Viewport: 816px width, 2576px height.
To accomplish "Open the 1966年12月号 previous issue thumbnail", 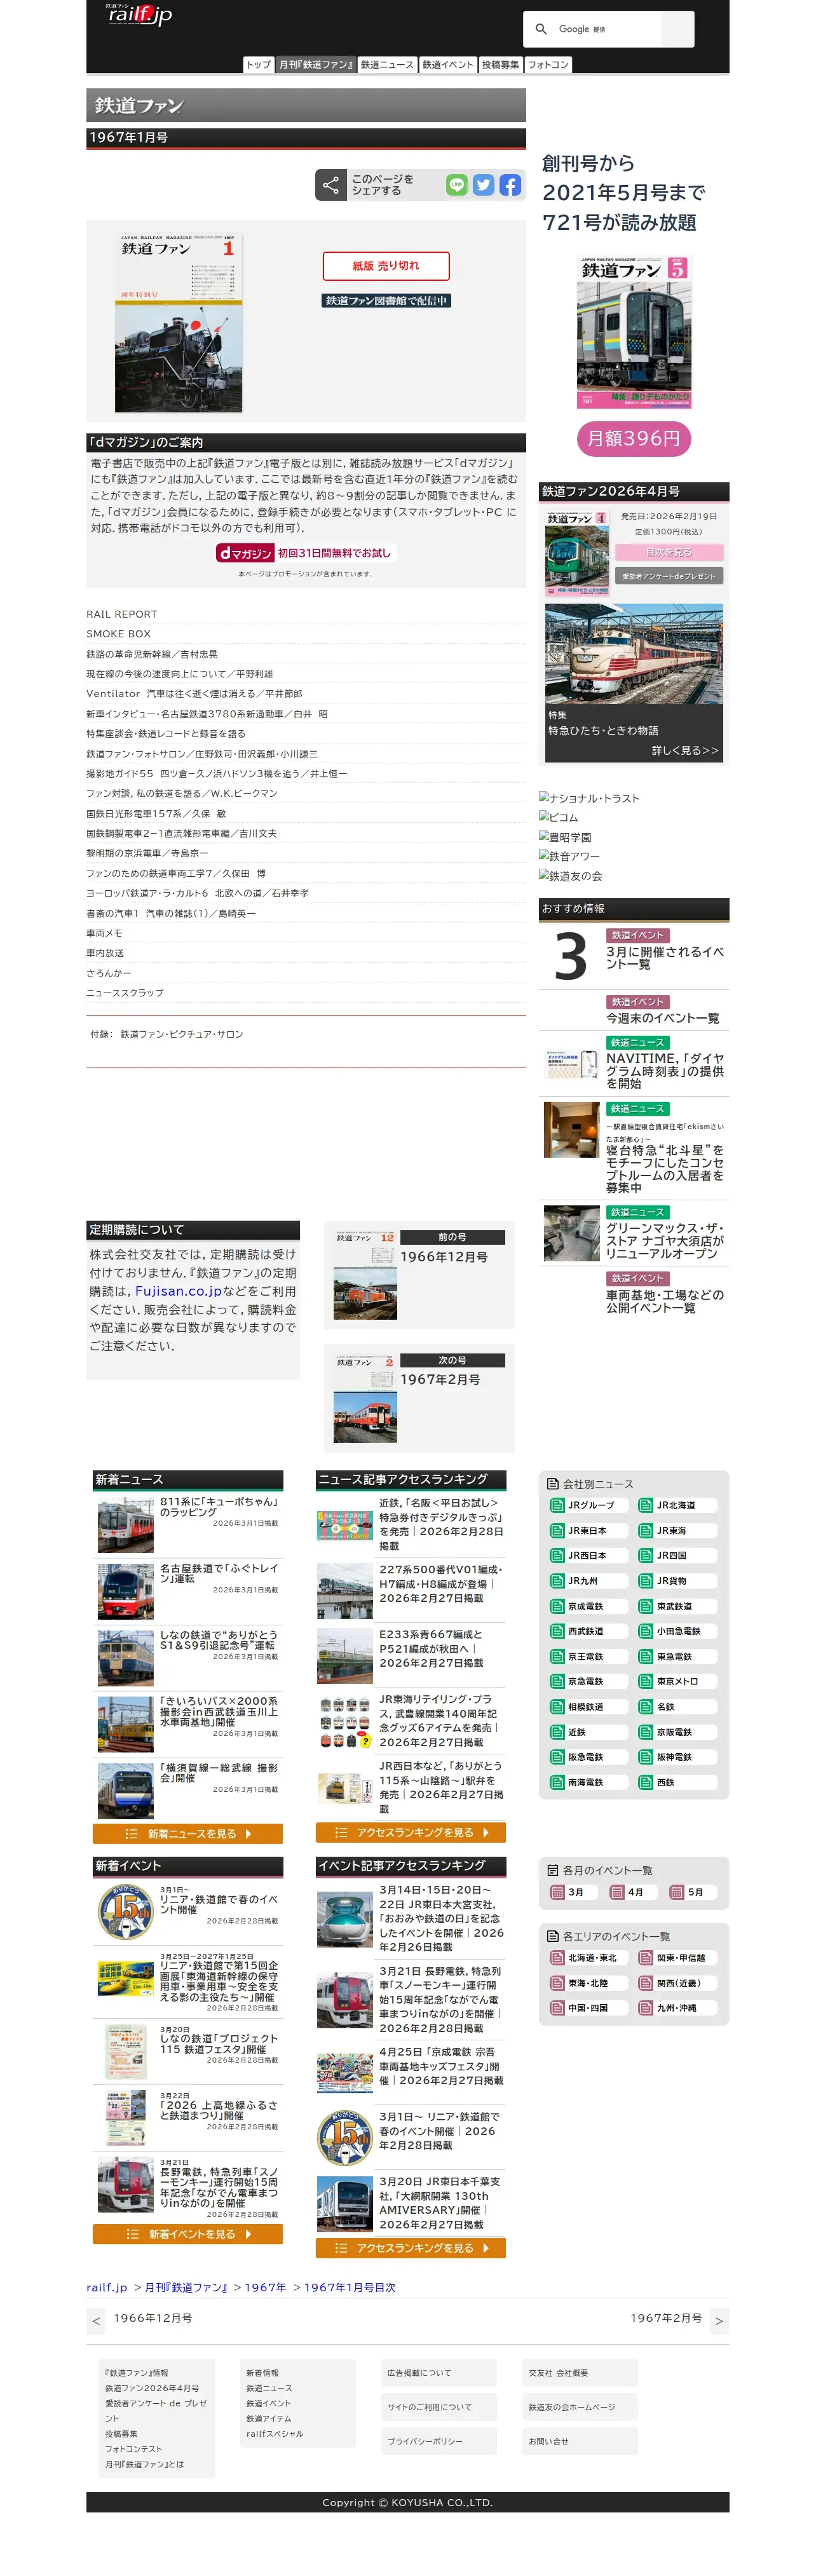I will (x=365, y=1276).
